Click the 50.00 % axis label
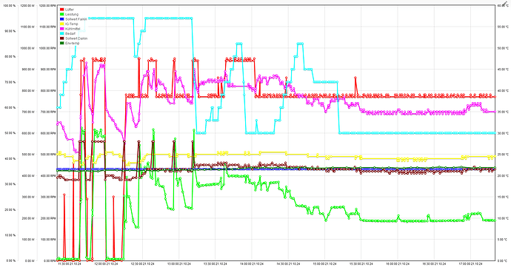The height and width of the screenshot is (267, 511). pos(10,133)
